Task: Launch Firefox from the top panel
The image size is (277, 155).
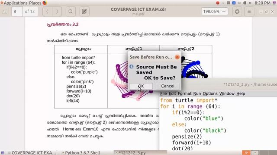Action: click(45, 3)
